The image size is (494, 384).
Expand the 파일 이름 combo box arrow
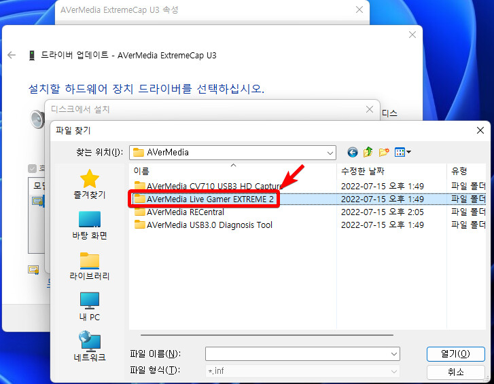(394, 354)
